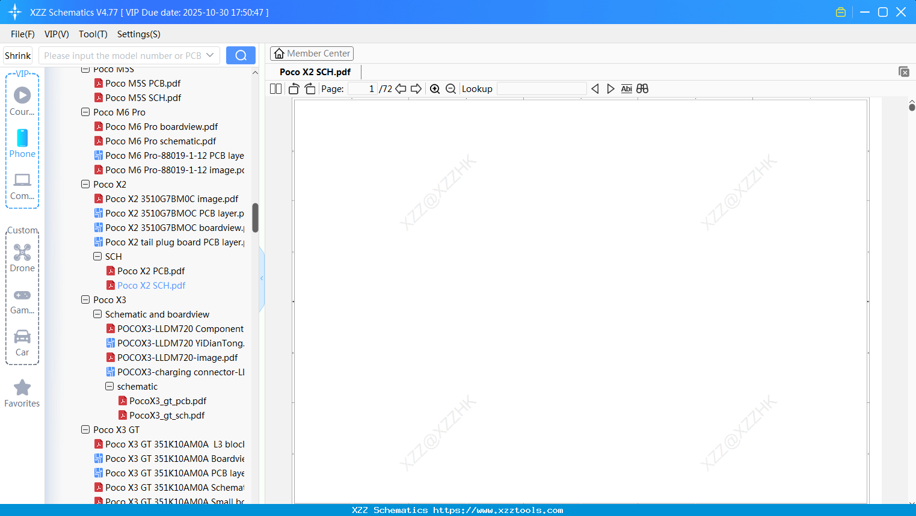This screenshot has height=516, width=916.
Task: Open Poco X2 tail plug board PCB layer
Action: 174,242
